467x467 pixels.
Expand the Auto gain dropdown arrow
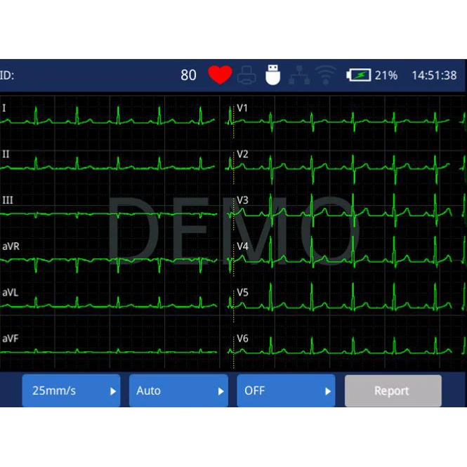click(x=221, y=391)
